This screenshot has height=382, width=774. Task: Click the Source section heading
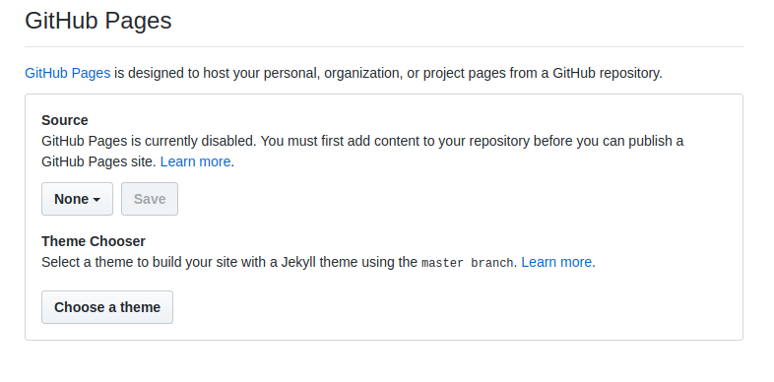click(65, 120)
